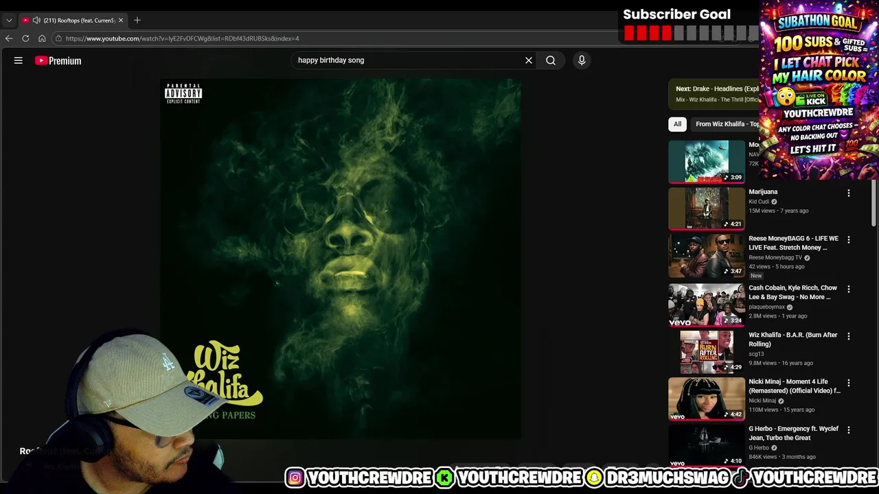
Task: Open 'Nicki Minaj - Moment 4 Life' title
Action: tap(795, 386)
